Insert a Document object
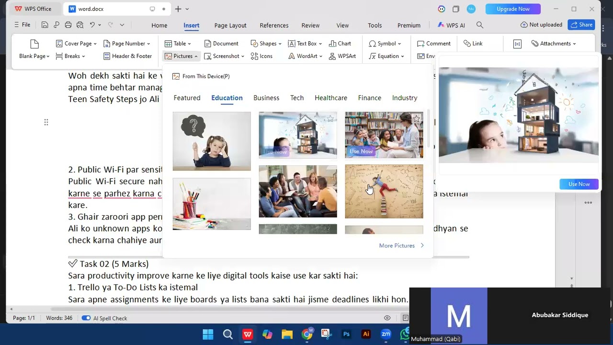The image size is (613, 345). [221, 44]
